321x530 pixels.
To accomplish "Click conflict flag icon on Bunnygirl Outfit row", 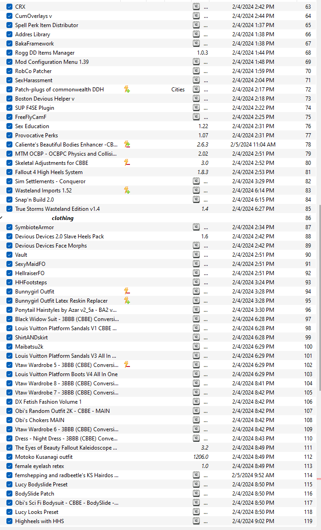I will tap(127, 291).
